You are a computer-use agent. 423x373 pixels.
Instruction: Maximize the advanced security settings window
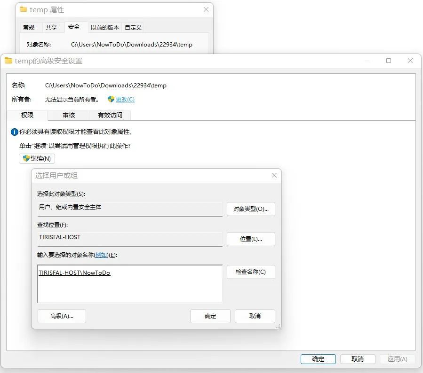coord(389,61)
